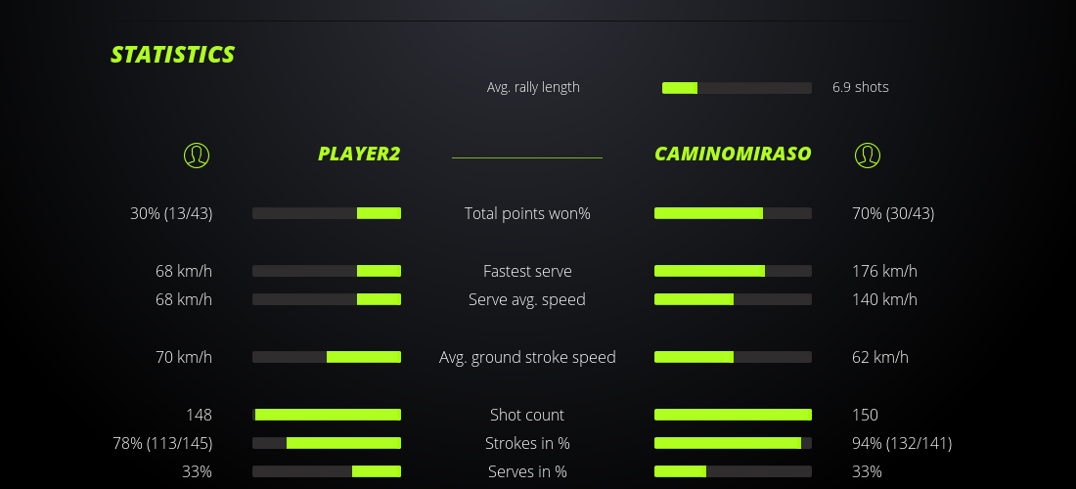Click the Avg. rally length bar
The height and width of the screenshot is (489, 1076).
[x=737, y=88]
